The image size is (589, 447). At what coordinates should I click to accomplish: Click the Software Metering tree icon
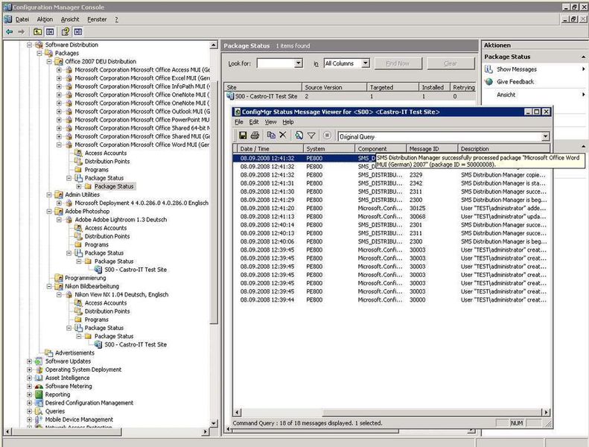click(x=39, y=386)
